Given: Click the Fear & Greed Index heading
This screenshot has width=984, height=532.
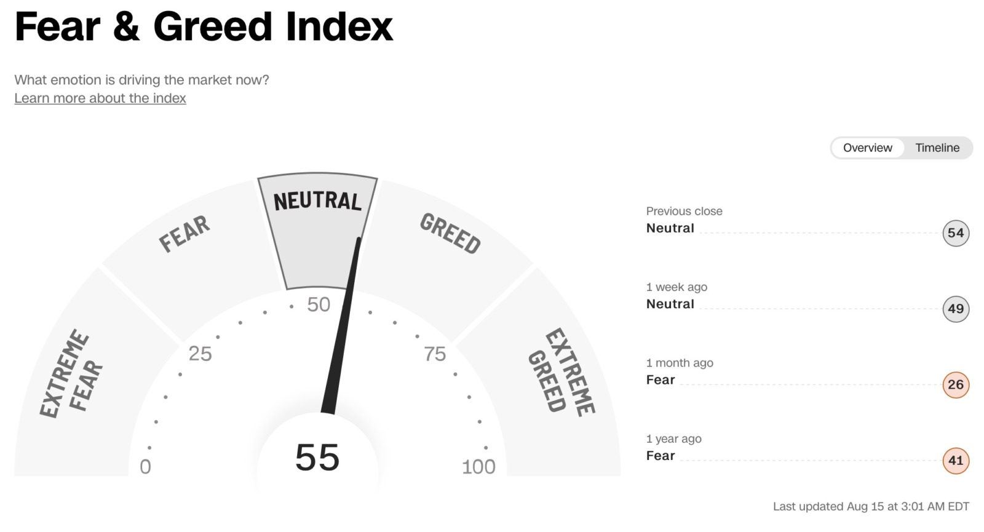Looking at the screenshot, I should pyautogui.click(x=204, y=26).
